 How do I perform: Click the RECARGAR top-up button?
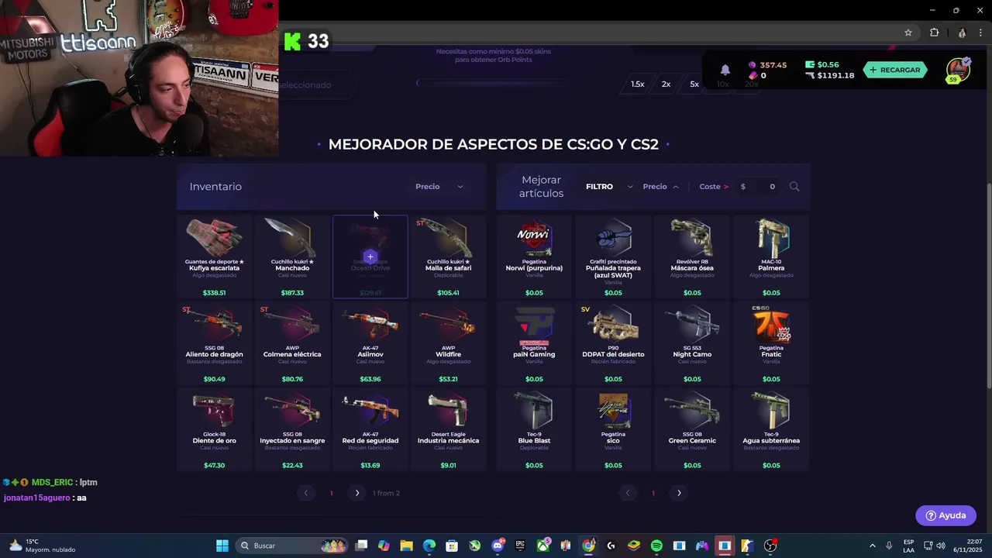[894, 70]
